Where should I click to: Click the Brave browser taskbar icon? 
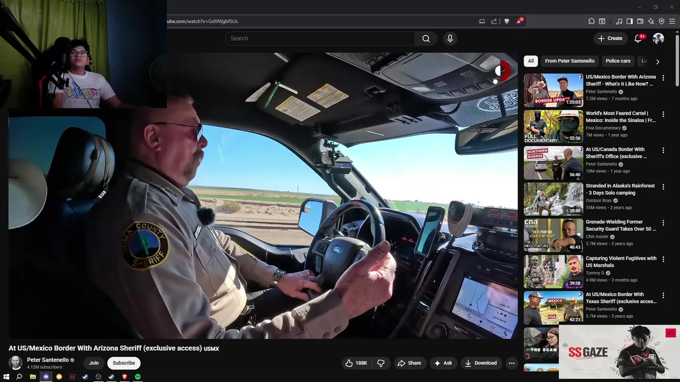[124, 377]
